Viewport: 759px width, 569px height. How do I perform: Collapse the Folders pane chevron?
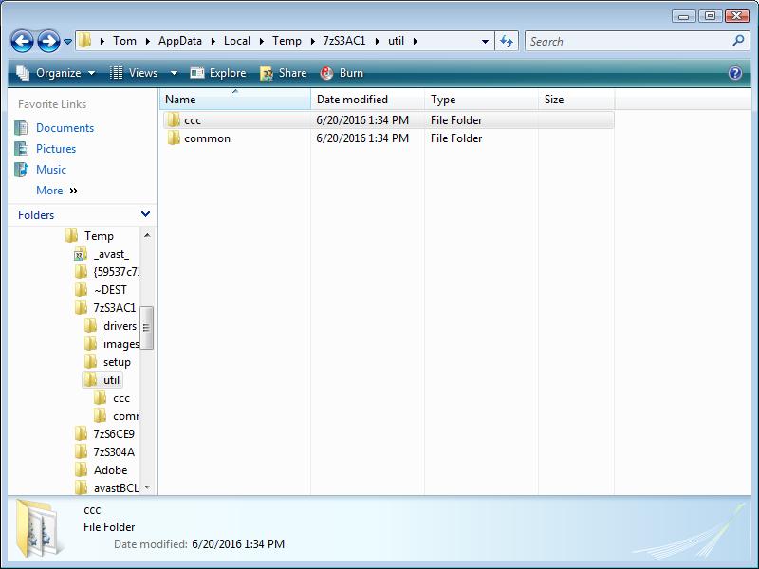(145, 214)
